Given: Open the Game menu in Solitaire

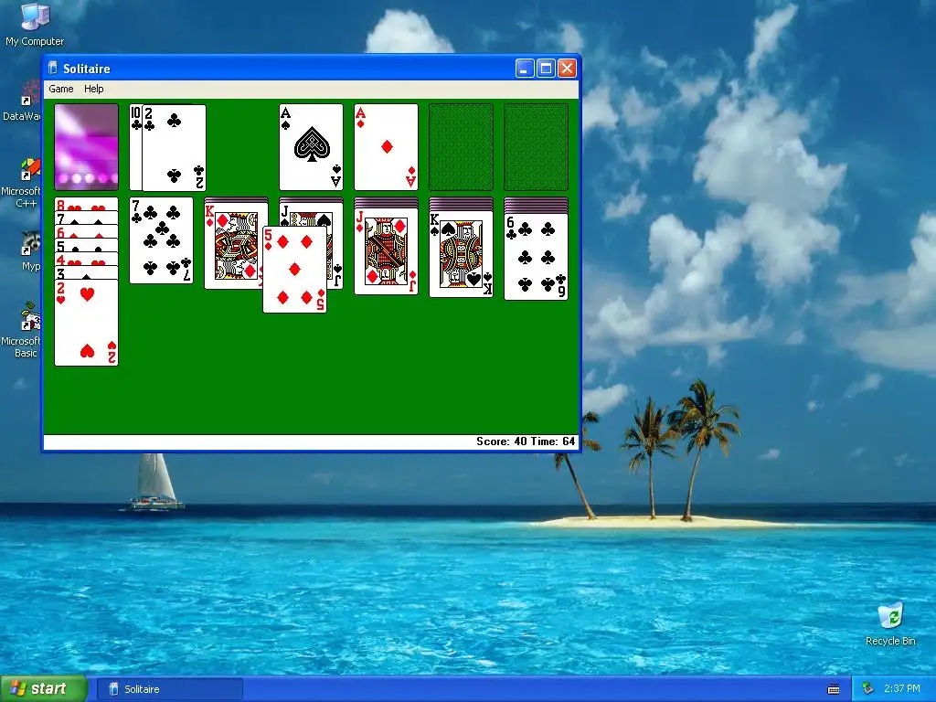Looking at the screenshot, I should click(x=61, y=89).
